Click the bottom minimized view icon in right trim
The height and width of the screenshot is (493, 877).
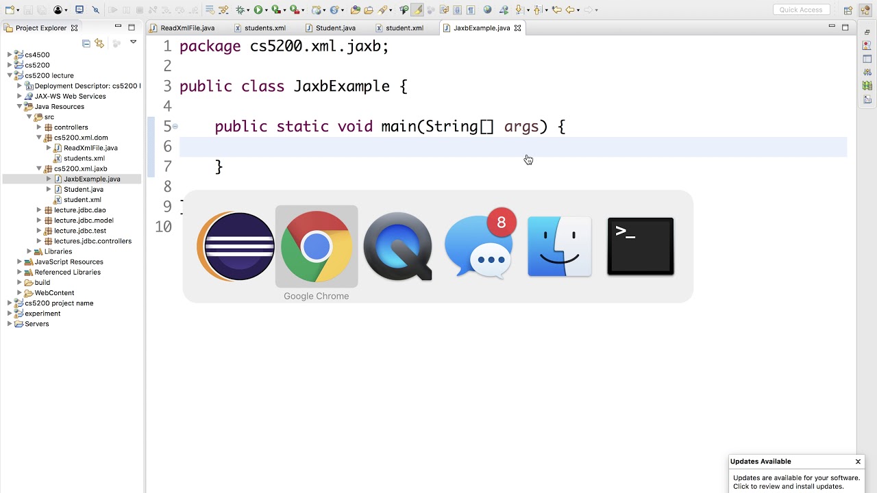tap(867, 99)
